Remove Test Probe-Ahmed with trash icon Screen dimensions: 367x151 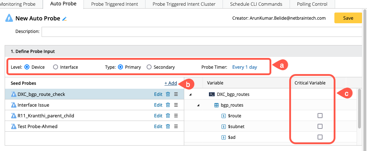click(168, 126)
